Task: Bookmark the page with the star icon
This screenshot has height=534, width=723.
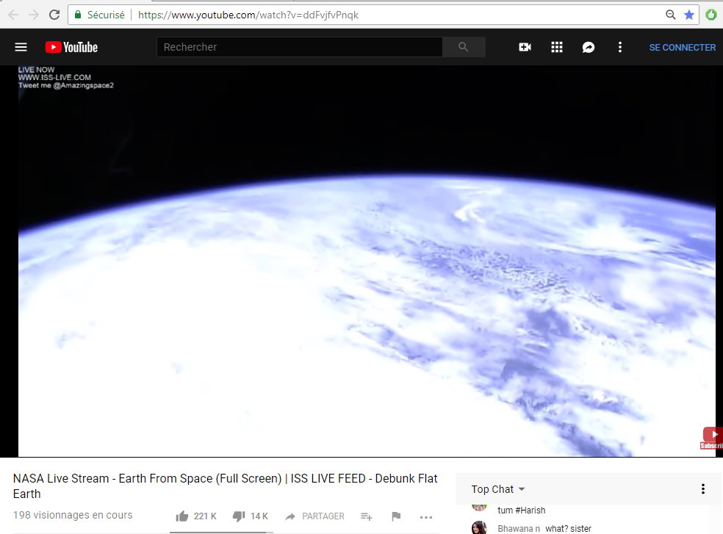Action: [689, 15]
